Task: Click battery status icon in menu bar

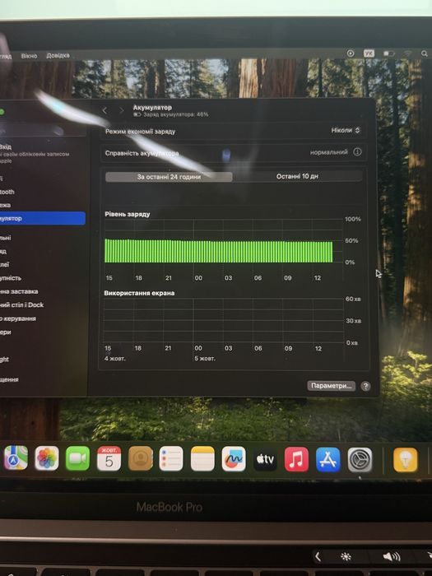Action: pyautogui.click(x=388, y=53)
